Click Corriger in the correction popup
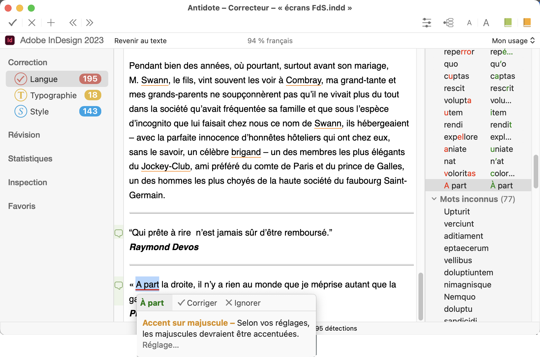The image size is (540, 357). tap(198, 303)
